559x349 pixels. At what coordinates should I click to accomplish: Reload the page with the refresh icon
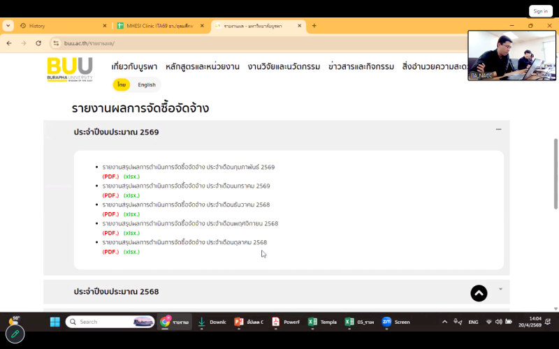(x=38, y=43)
